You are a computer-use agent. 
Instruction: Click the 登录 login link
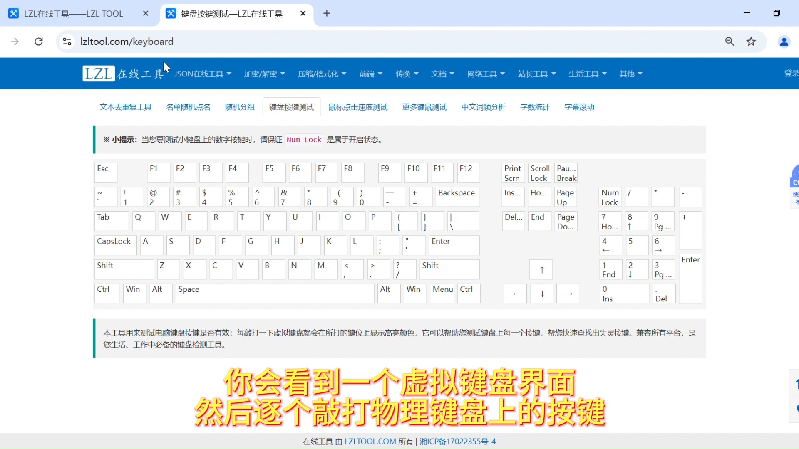click(791, 74)
